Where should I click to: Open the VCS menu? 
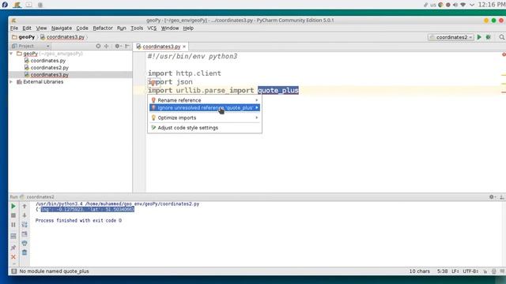152,28
